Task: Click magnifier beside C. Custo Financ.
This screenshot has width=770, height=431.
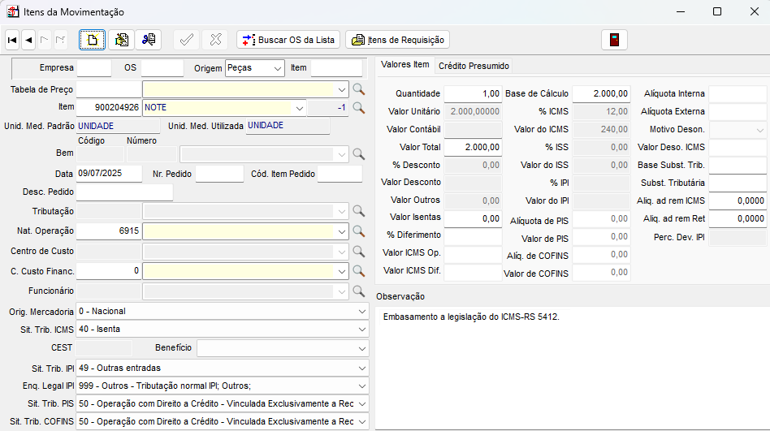Action: pos(358,271)
